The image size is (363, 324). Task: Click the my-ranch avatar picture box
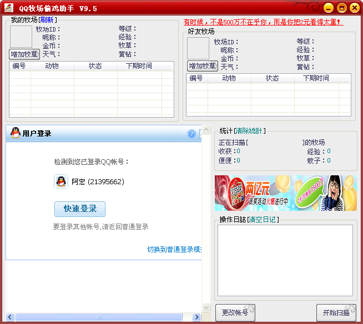click(21, 37)
